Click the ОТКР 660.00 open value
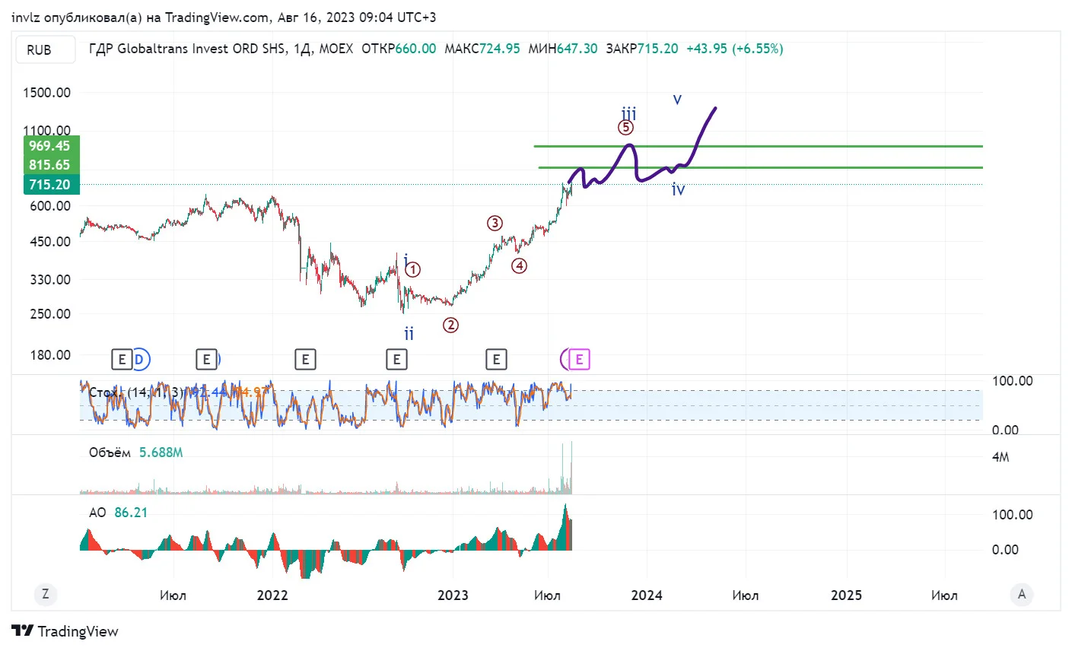 tap(399, 49)
